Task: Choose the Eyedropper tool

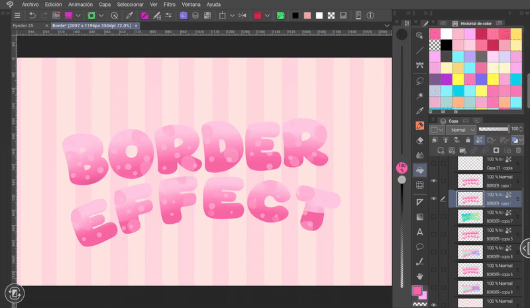Action: [419, 110]
